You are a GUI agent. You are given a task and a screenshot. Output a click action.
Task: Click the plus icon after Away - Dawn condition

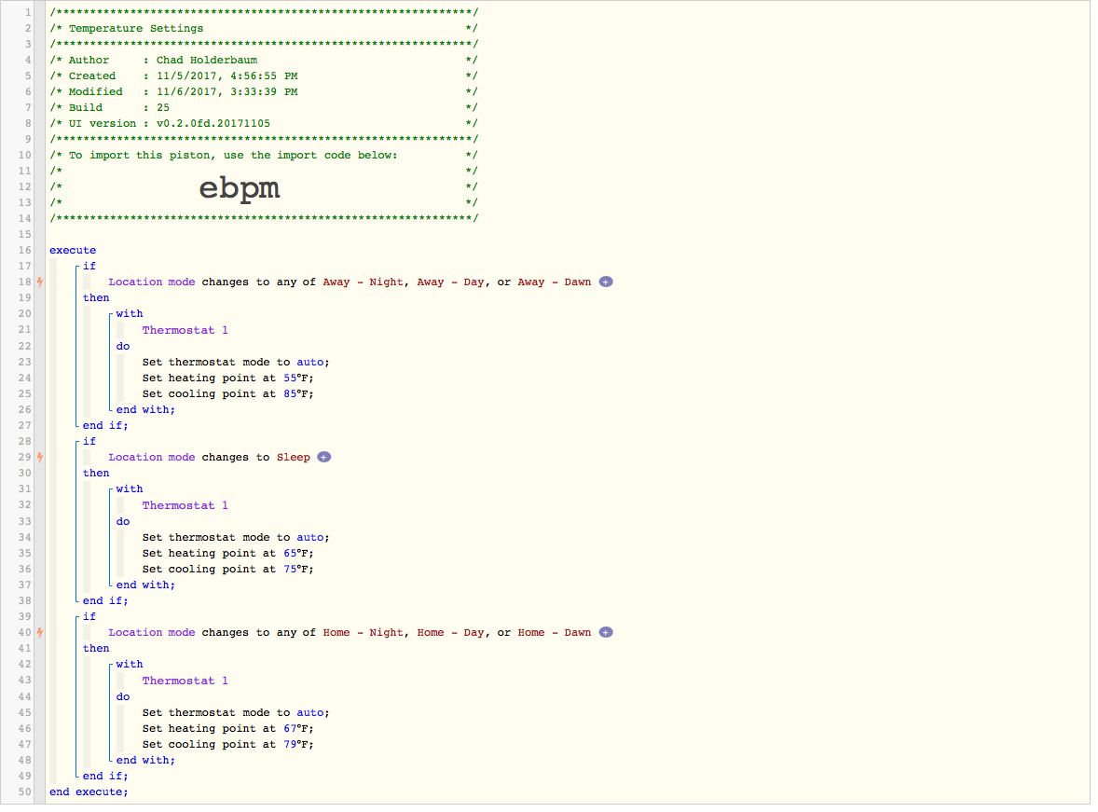[606, 282]
